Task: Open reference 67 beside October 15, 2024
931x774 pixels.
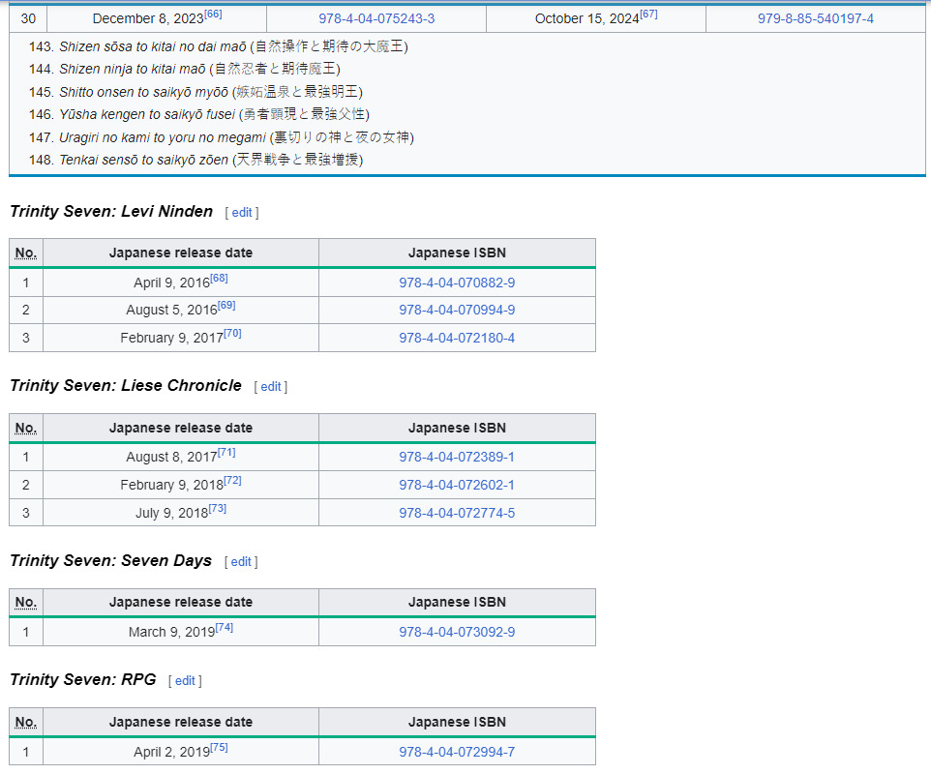Action: point(648,14)
